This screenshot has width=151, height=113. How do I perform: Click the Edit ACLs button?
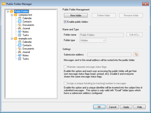(x=135, y=35)
